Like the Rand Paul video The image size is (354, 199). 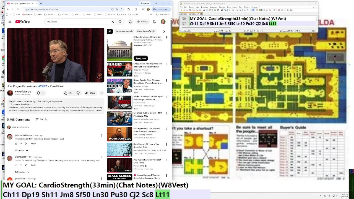tap(68, 93)
